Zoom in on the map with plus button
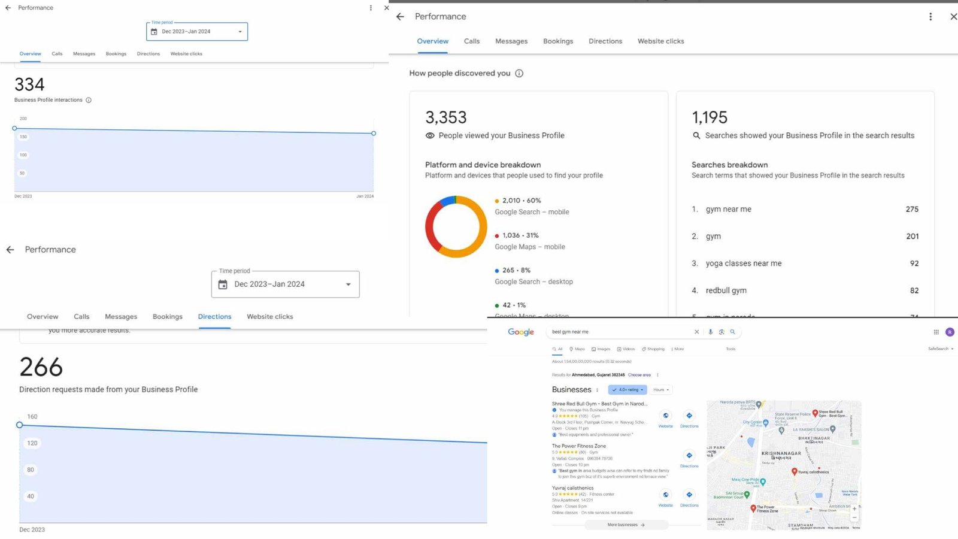This screenshot has height=539, width=958. (854, 509)
